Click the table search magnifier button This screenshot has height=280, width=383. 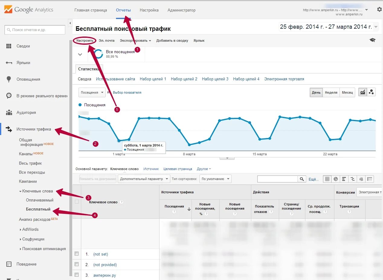click(302, 179)
